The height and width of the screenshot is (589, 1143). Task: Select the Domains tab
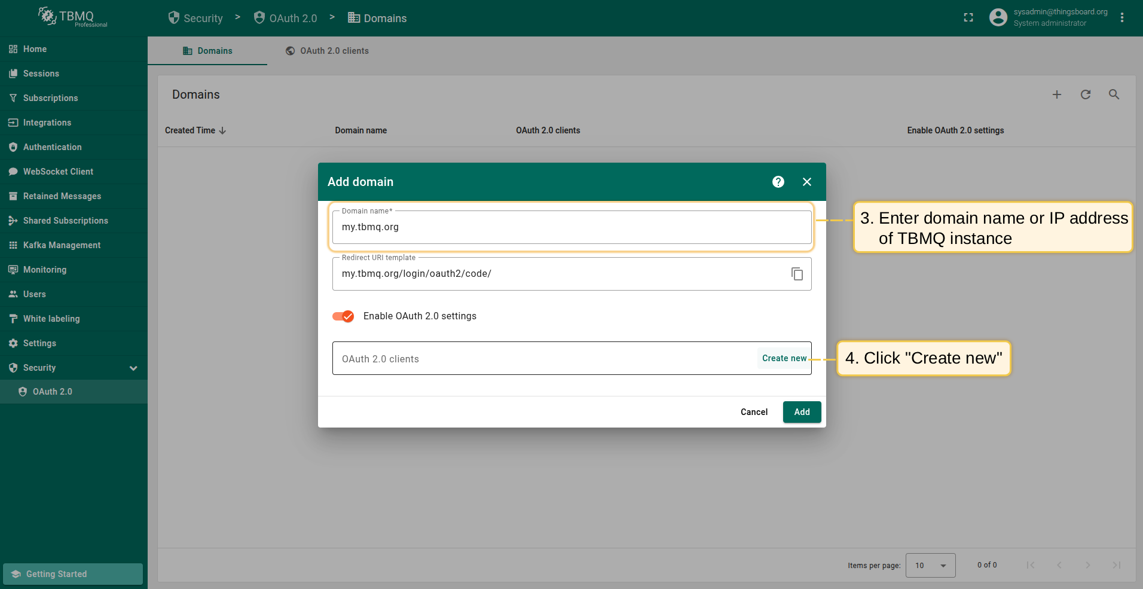coord(207,51)
